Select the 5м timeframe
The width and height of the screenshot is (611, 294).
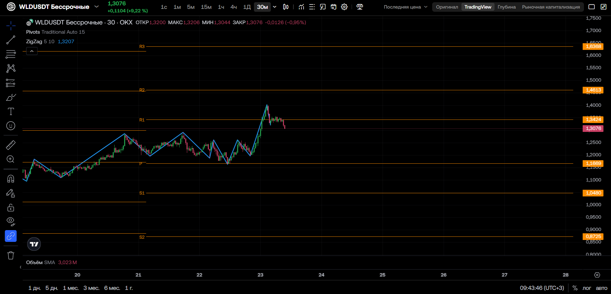coord(191,7)
